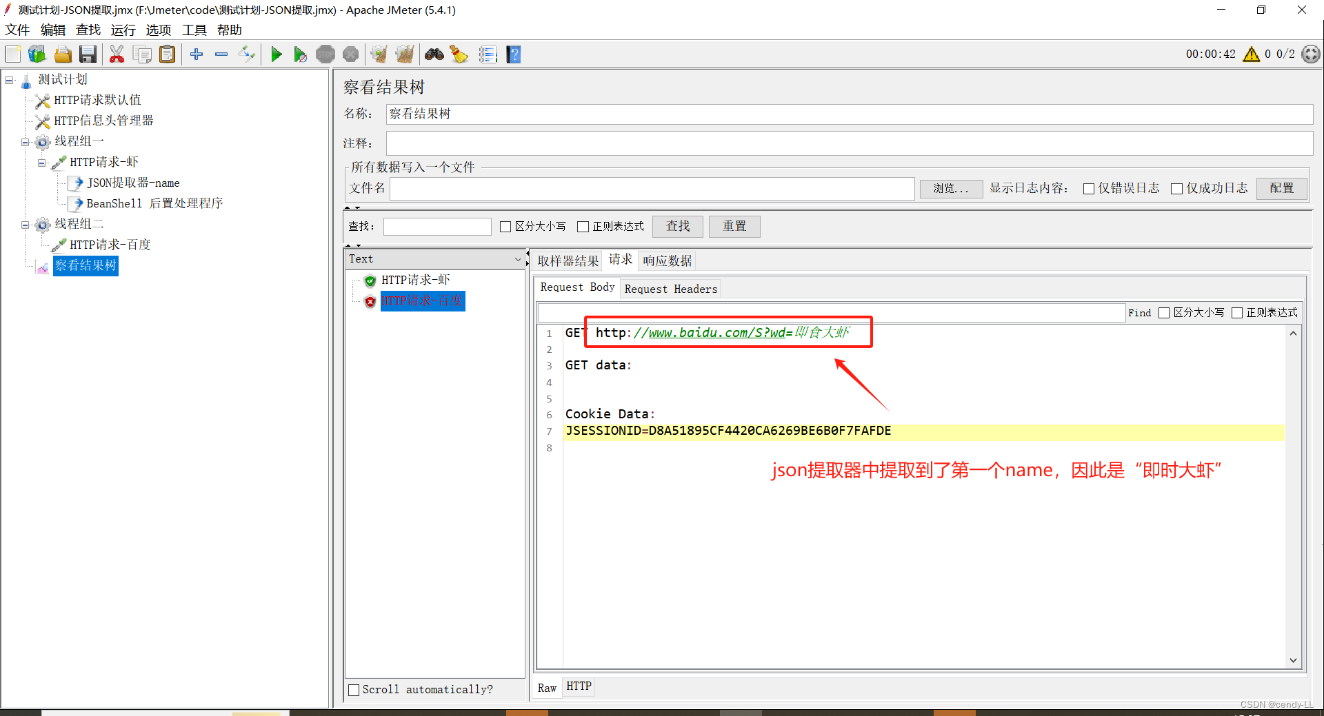Click the Cut scissors icon in the toolbar
This screenshot has width=1324, height=716.
tap(117, 54)
